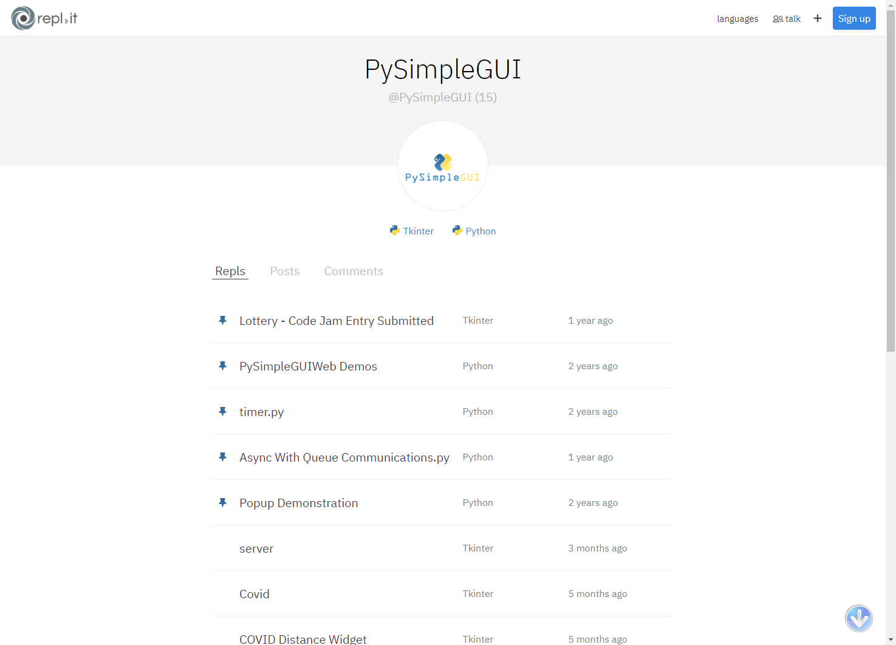Open the Covid repl

(255, 593)
